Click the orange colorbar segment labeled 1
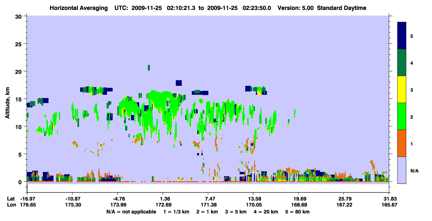The image size is (432, 221). pyautogui.click(x=402, y=143)
